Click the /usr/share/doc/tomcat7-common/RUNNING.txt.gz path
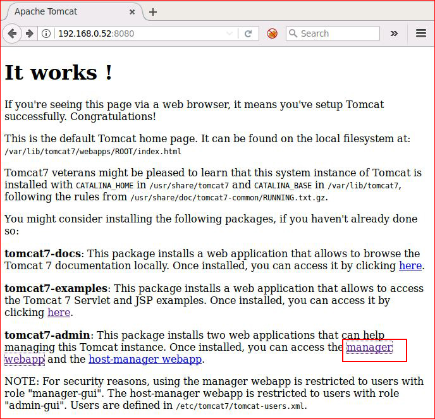 point(228,198)
